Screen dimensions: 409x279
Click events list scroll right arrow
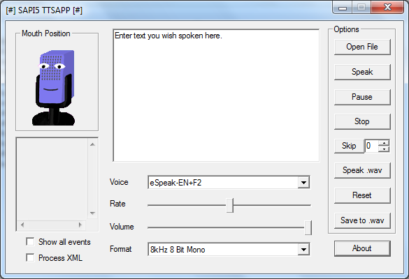(x=80, y=225)
